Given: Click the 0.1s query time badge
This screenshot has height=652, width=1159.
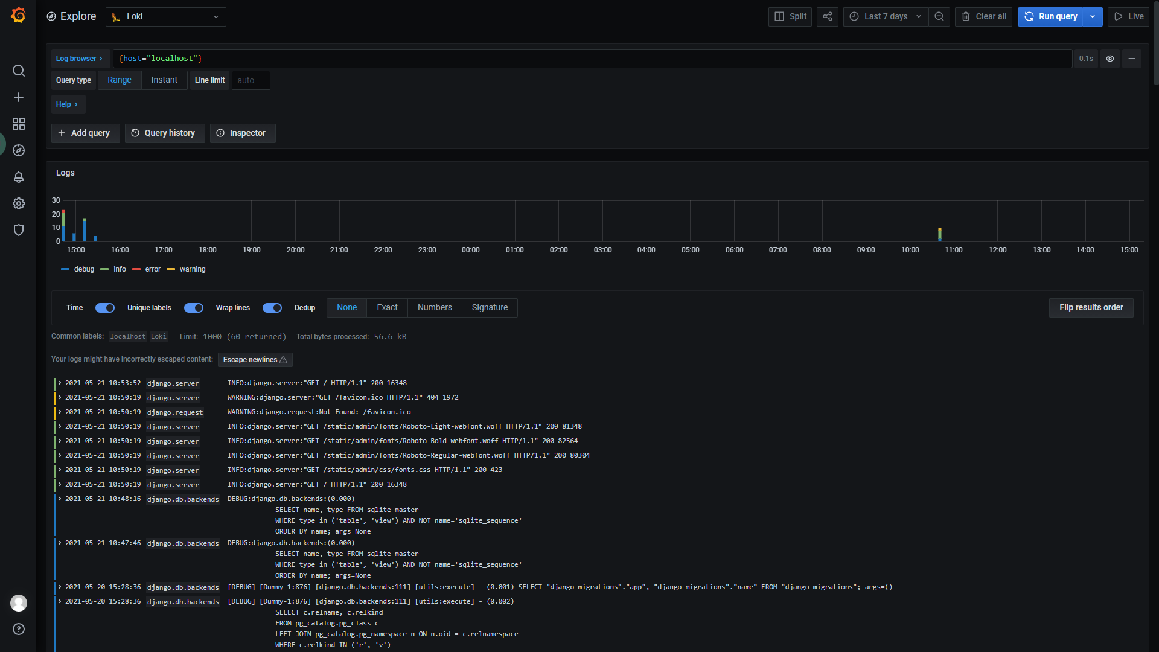Looking at the screenshot, I should (x=1086, y=59).
